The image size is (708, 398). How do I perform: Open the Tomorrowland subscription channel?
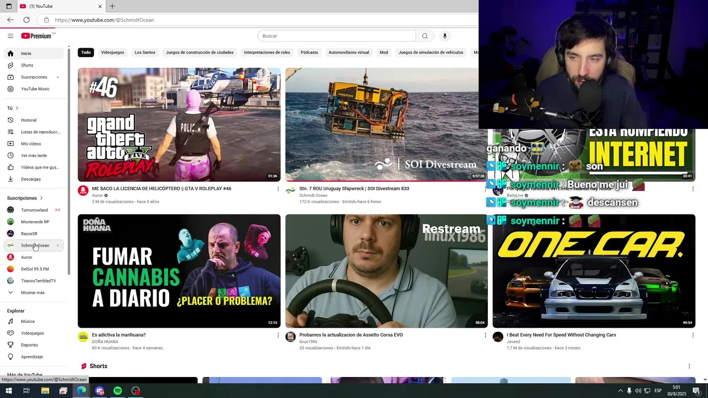point(34,210)
